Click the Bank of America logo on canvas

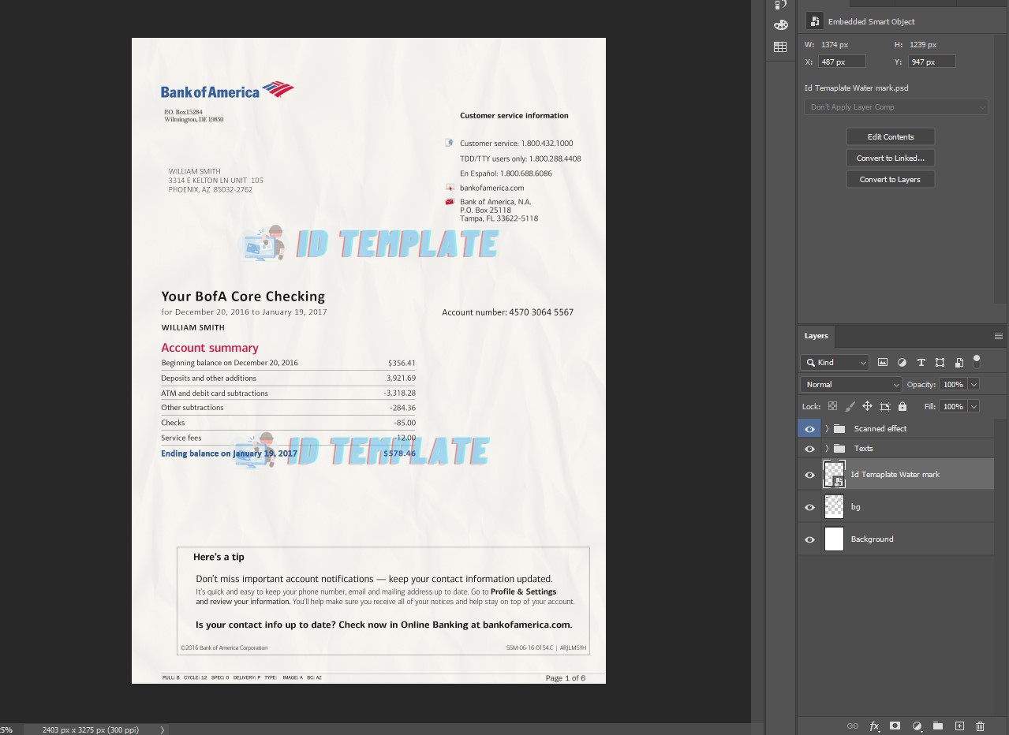click(x=227, y=90)
